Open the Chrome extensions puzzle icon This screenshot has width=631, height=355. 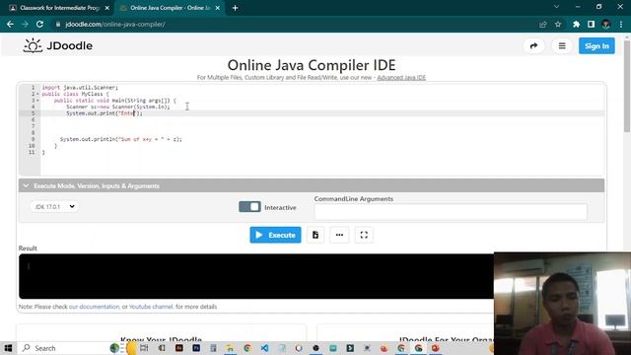576,24
